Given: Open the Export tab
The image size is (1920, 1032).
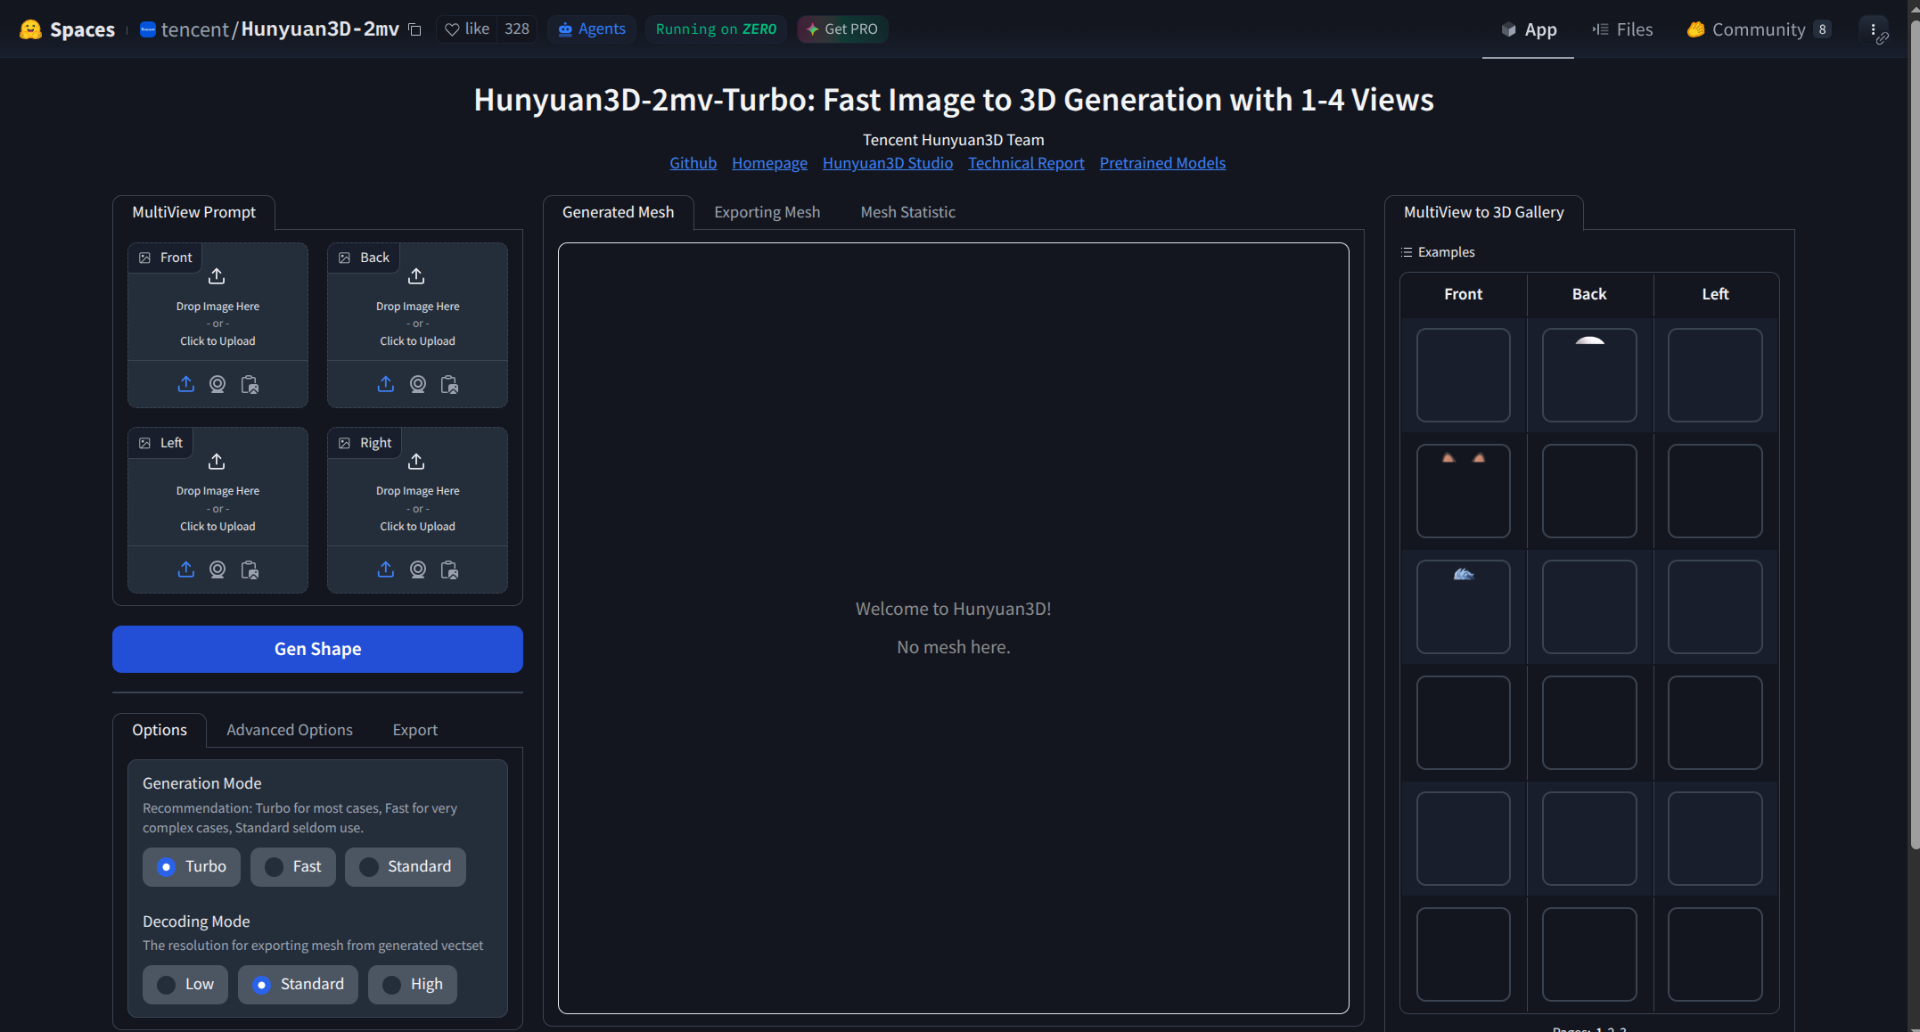Looking at the screenshot, I should [x=415, y=730].
